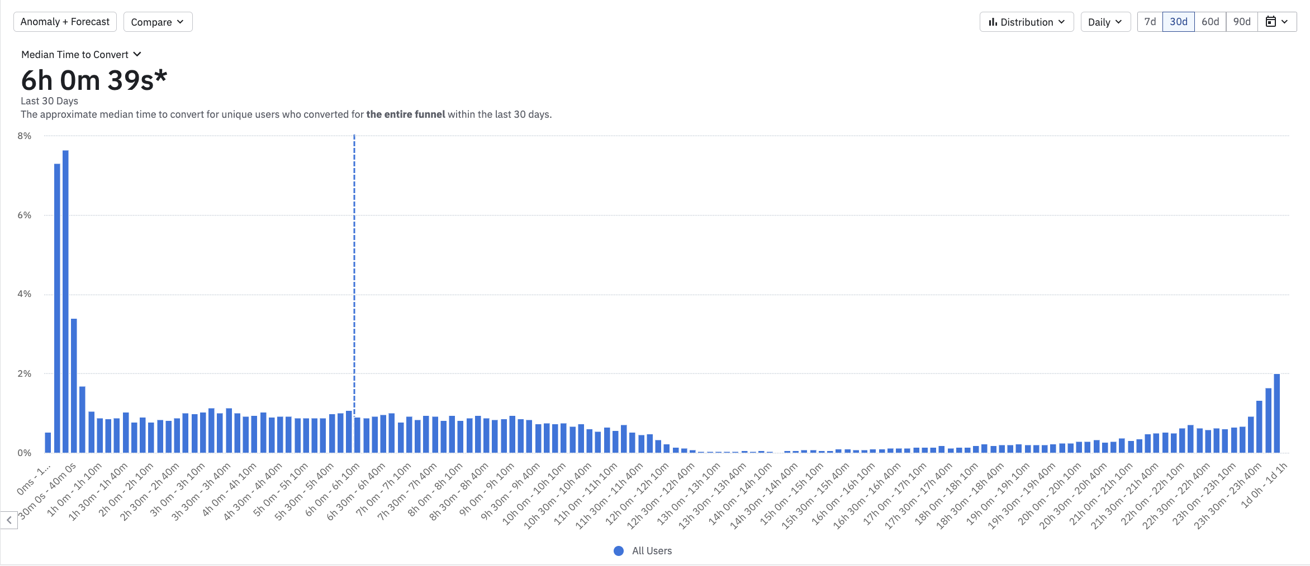
Task: Click the tallest bar in the chart
Action: point(65,301)
